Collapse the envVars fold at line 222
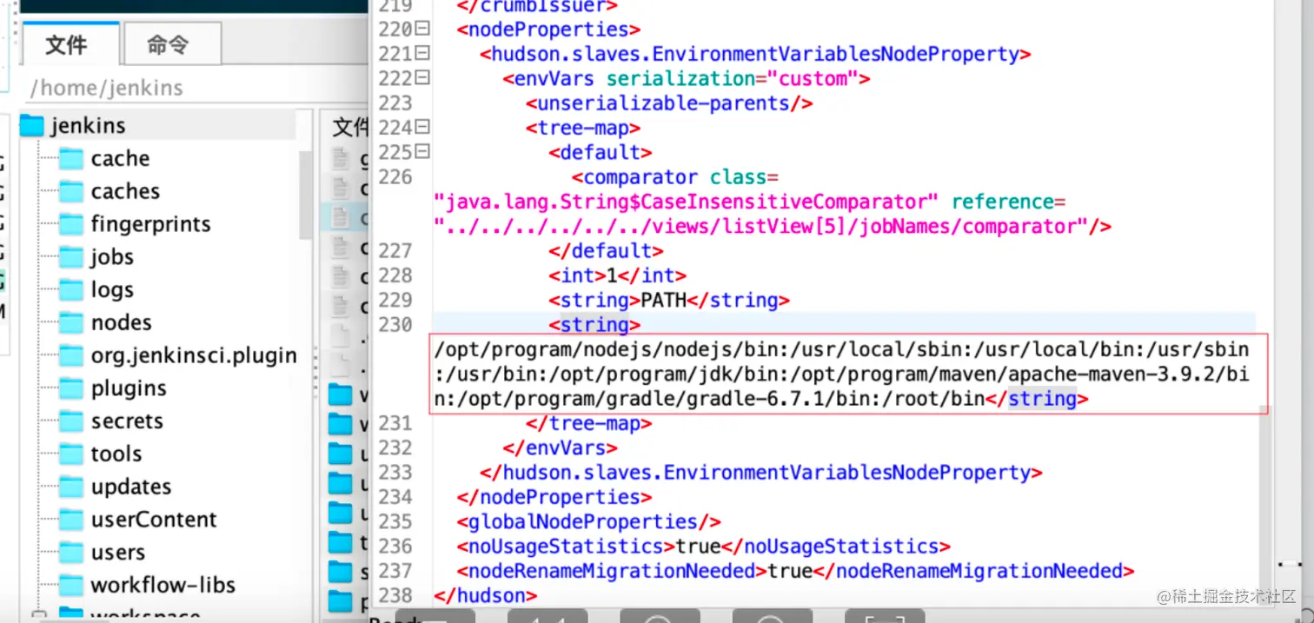The height and width of the screenshot is (623, 1314). 422,78
